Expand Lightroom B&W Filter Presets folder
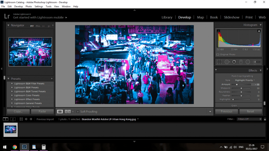 [12, 84]
